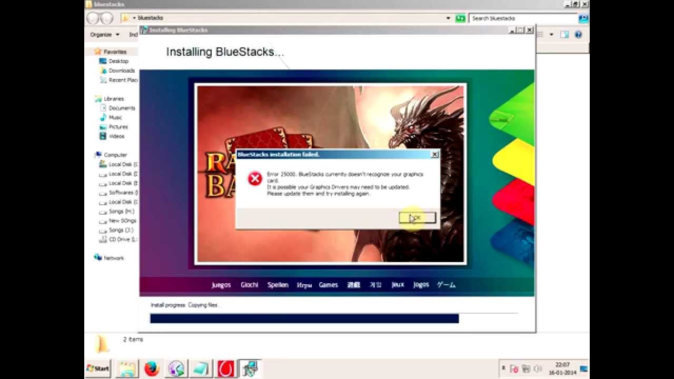Select Favorites in Explorer sidebar
The image size is (674, 379).
115,52
